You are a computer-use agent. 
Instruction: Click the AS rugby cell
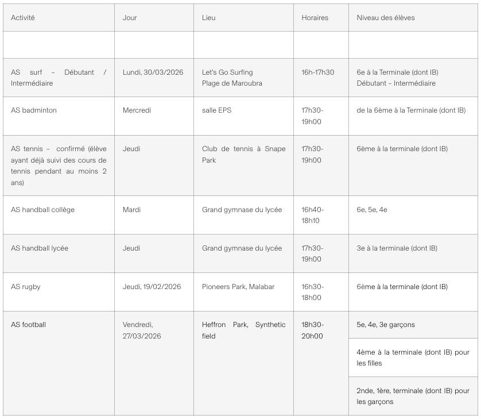59,292
